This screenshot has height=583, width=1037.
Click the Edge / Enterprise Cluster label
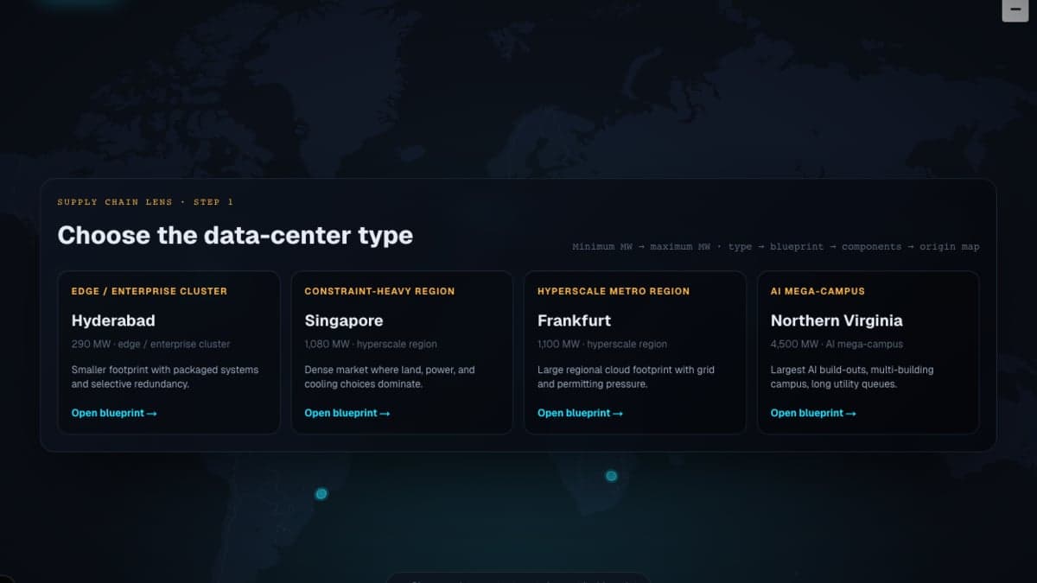click(x=150, y=291)
